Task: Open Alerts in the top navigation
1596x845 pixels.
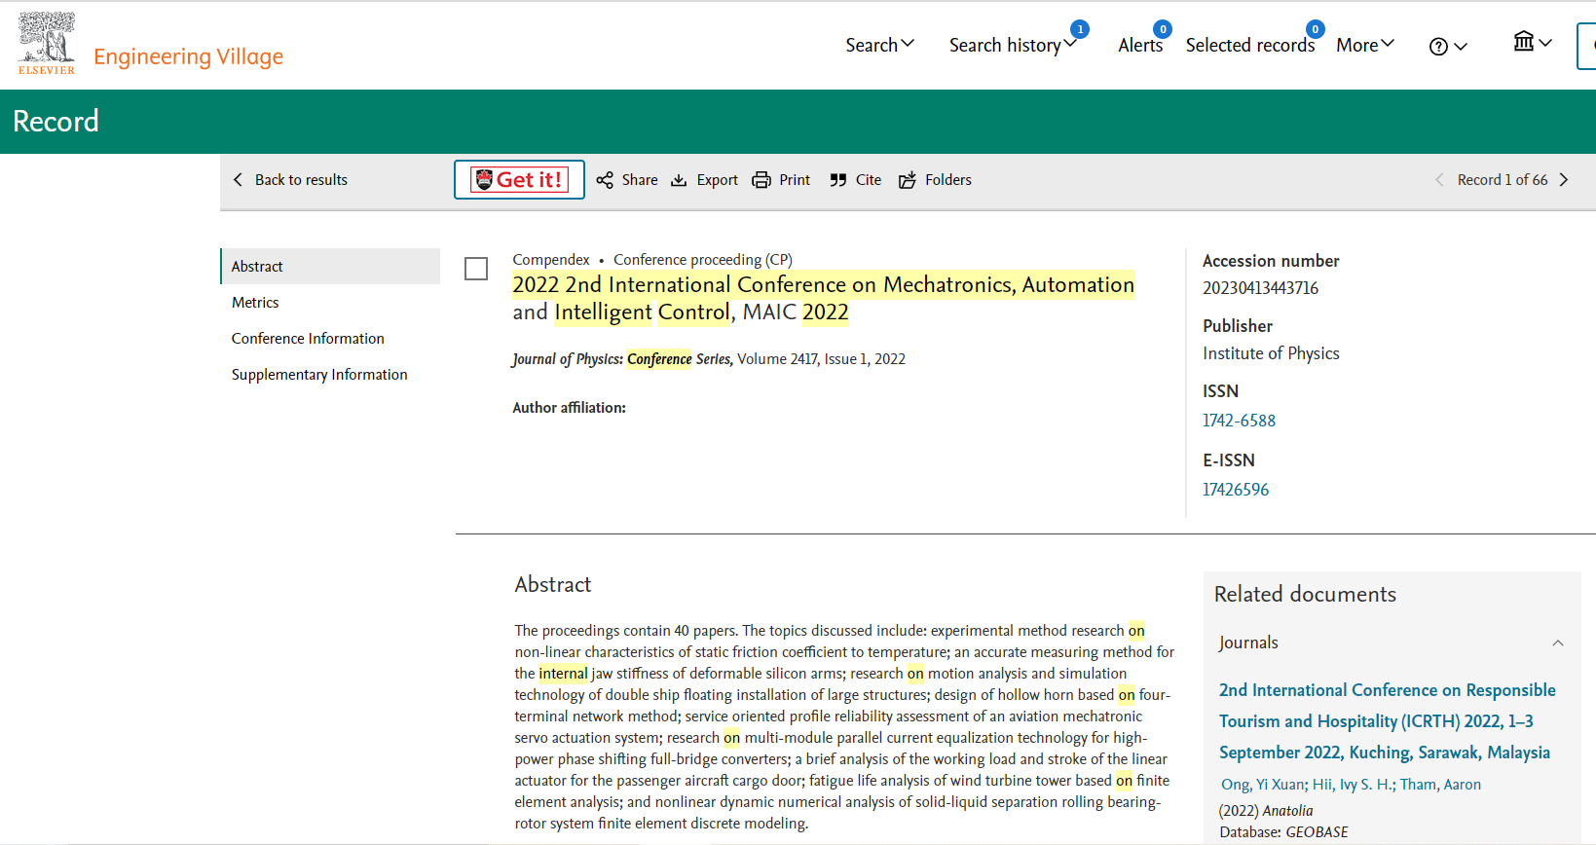Action: pyautogui.click(x=1140, y=45)
